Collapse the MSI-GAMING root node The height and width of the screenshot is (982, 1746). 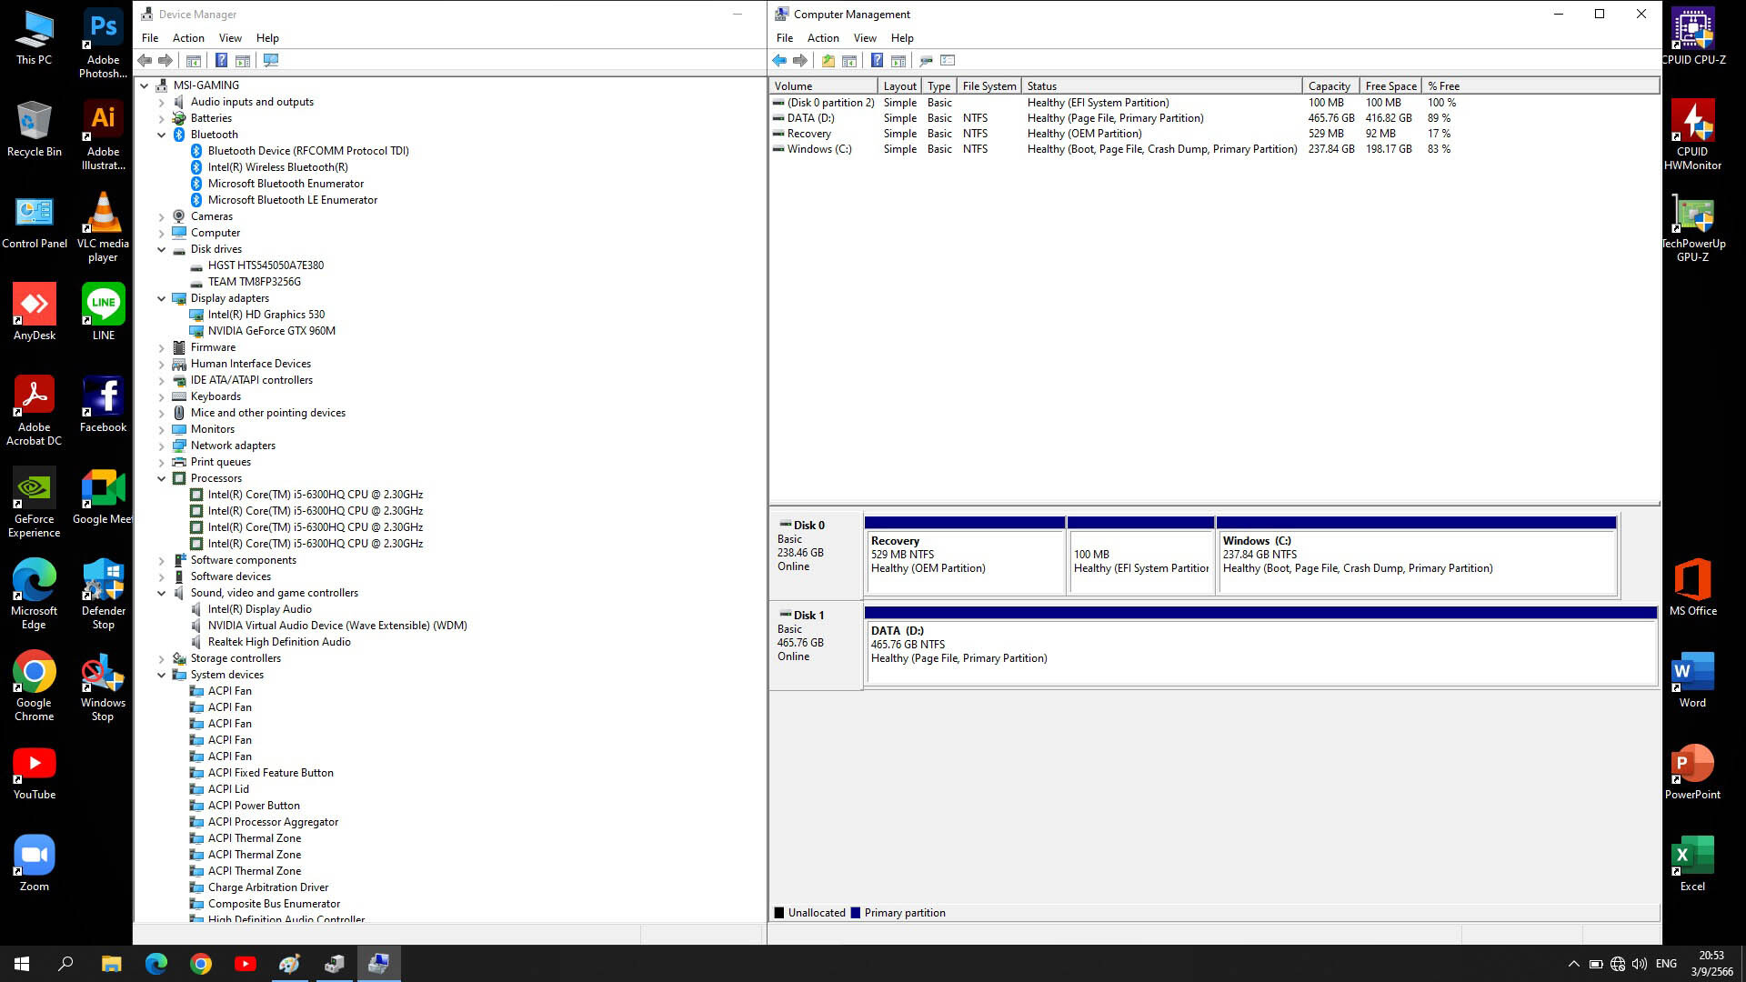pyautogui.click(x=145, y=85)
